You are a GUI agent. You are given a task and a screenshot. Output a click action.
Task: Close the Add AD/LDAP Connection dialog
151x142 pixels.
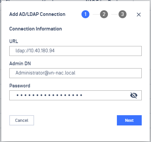tap(139, 15)
